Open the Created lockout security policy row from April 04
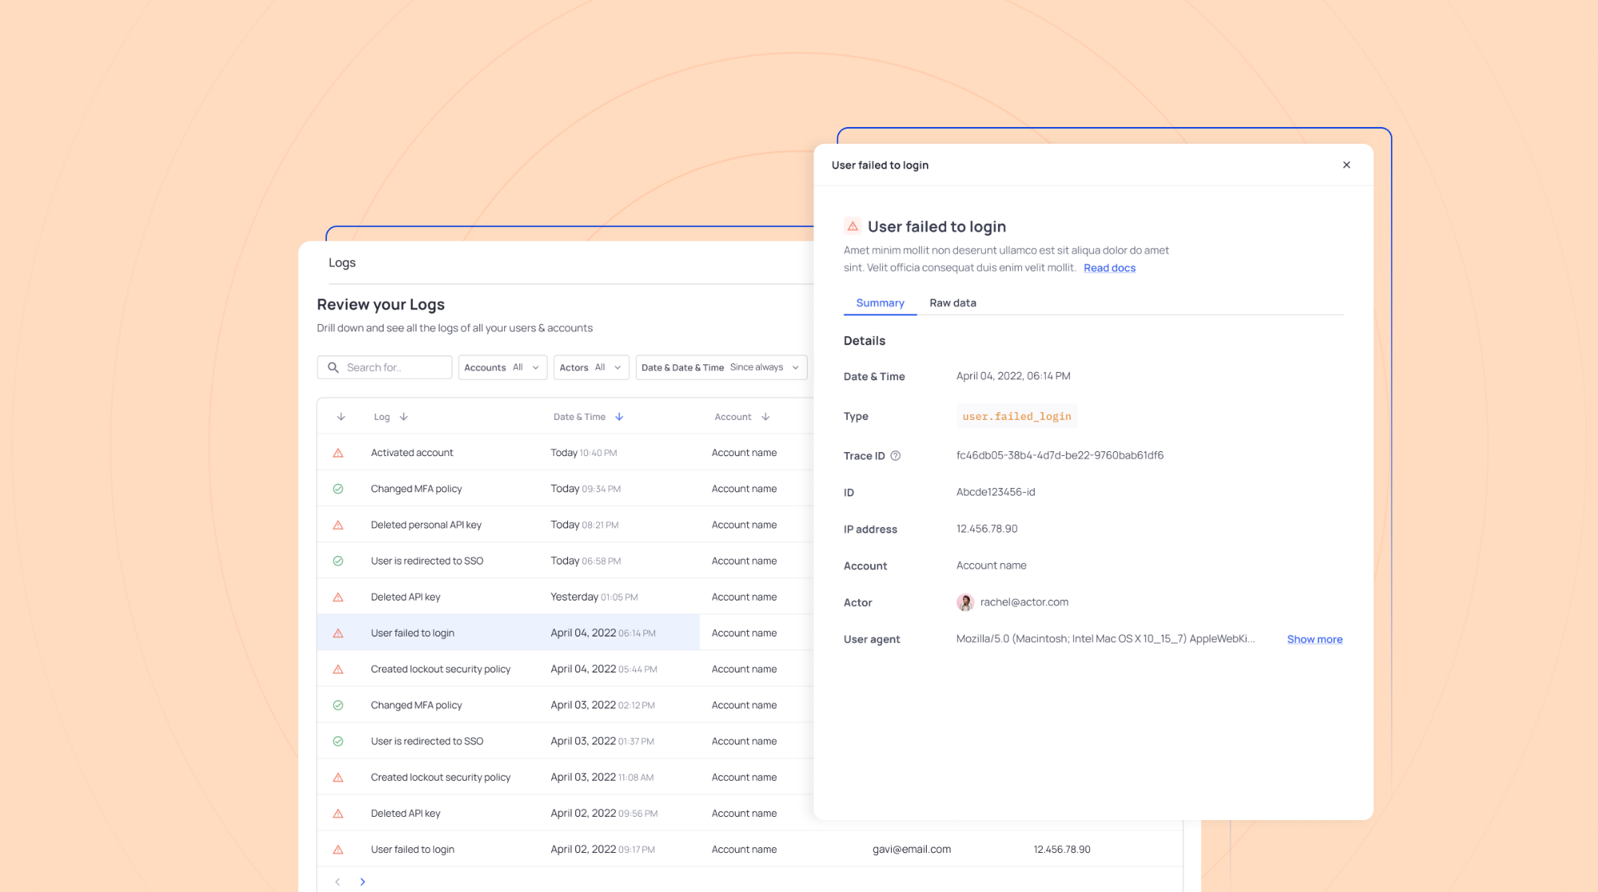The image size is (1598, 892). click(x=565, y=669)
